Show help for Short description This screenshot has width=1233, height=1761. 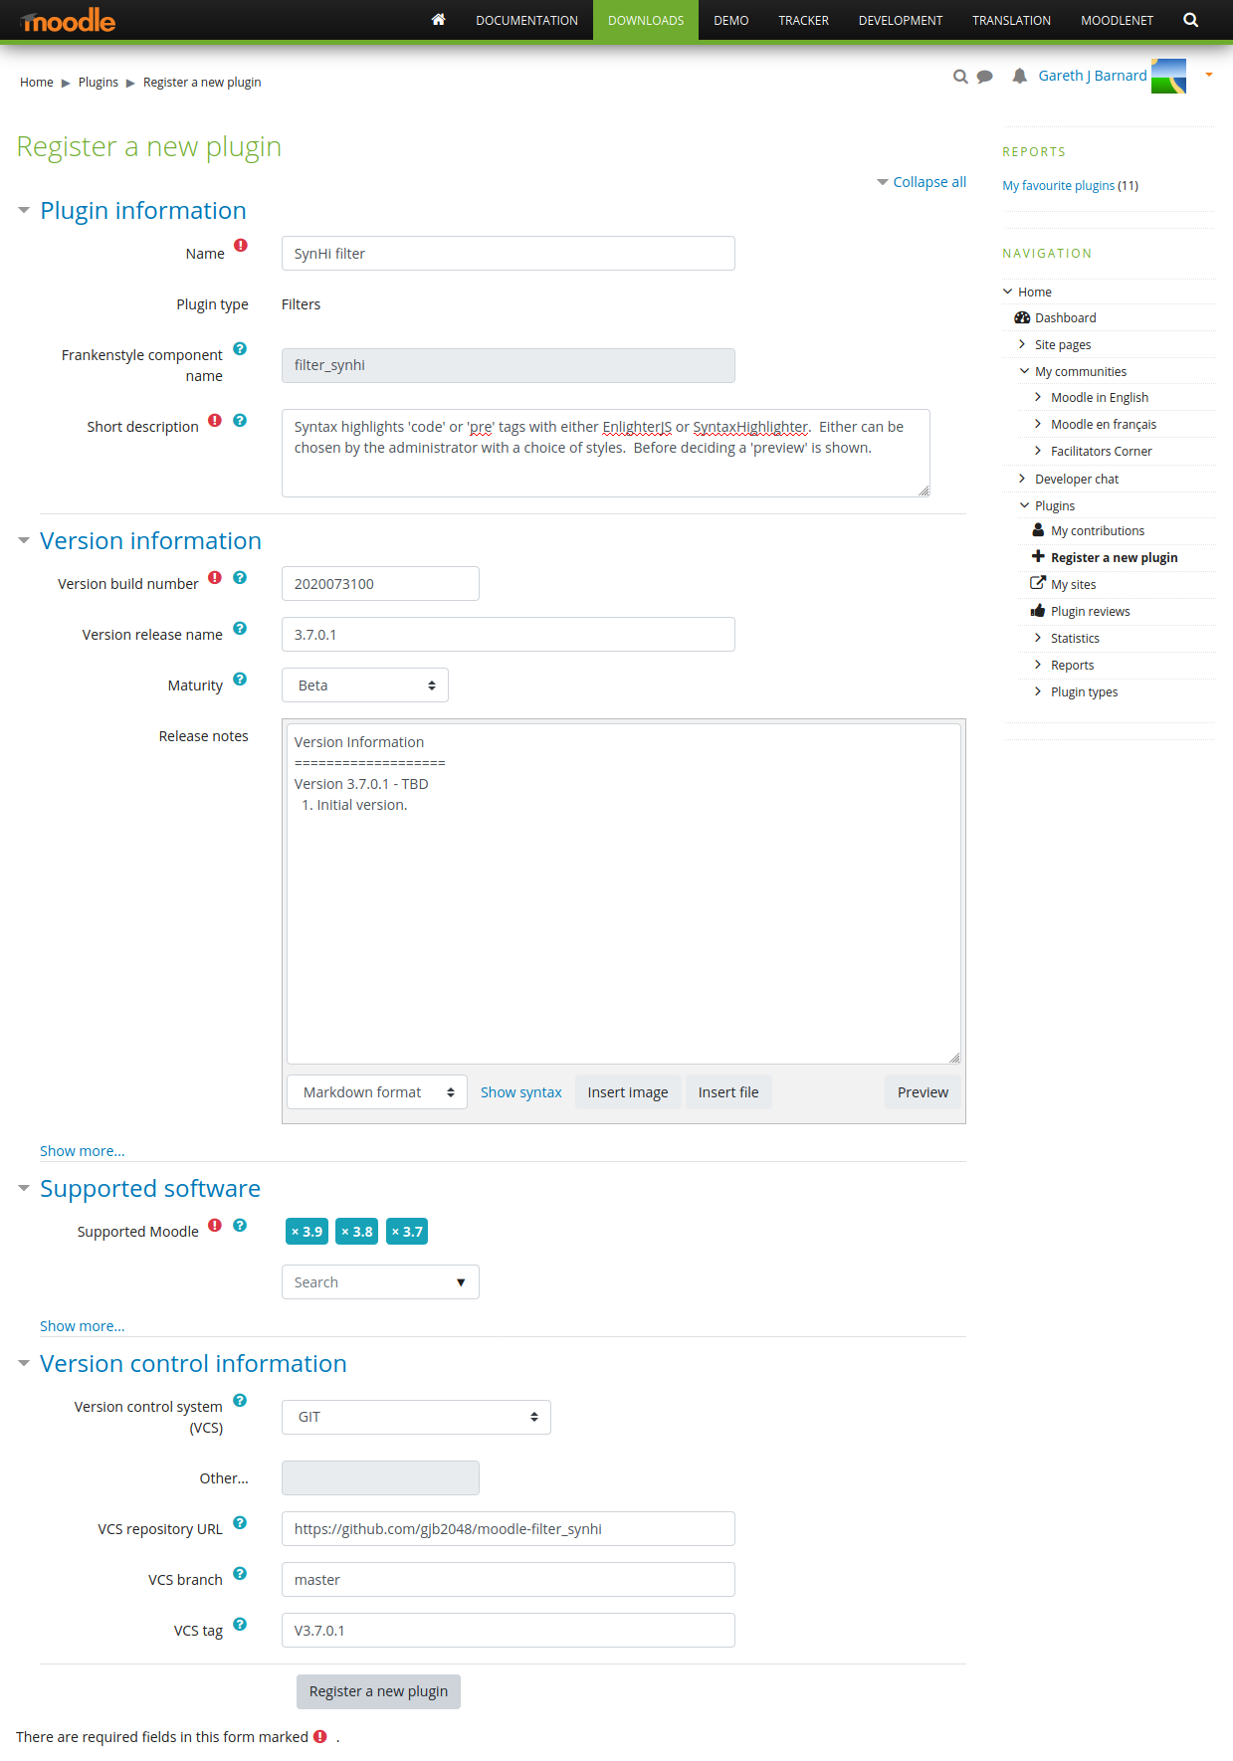(x=240, y=421)
